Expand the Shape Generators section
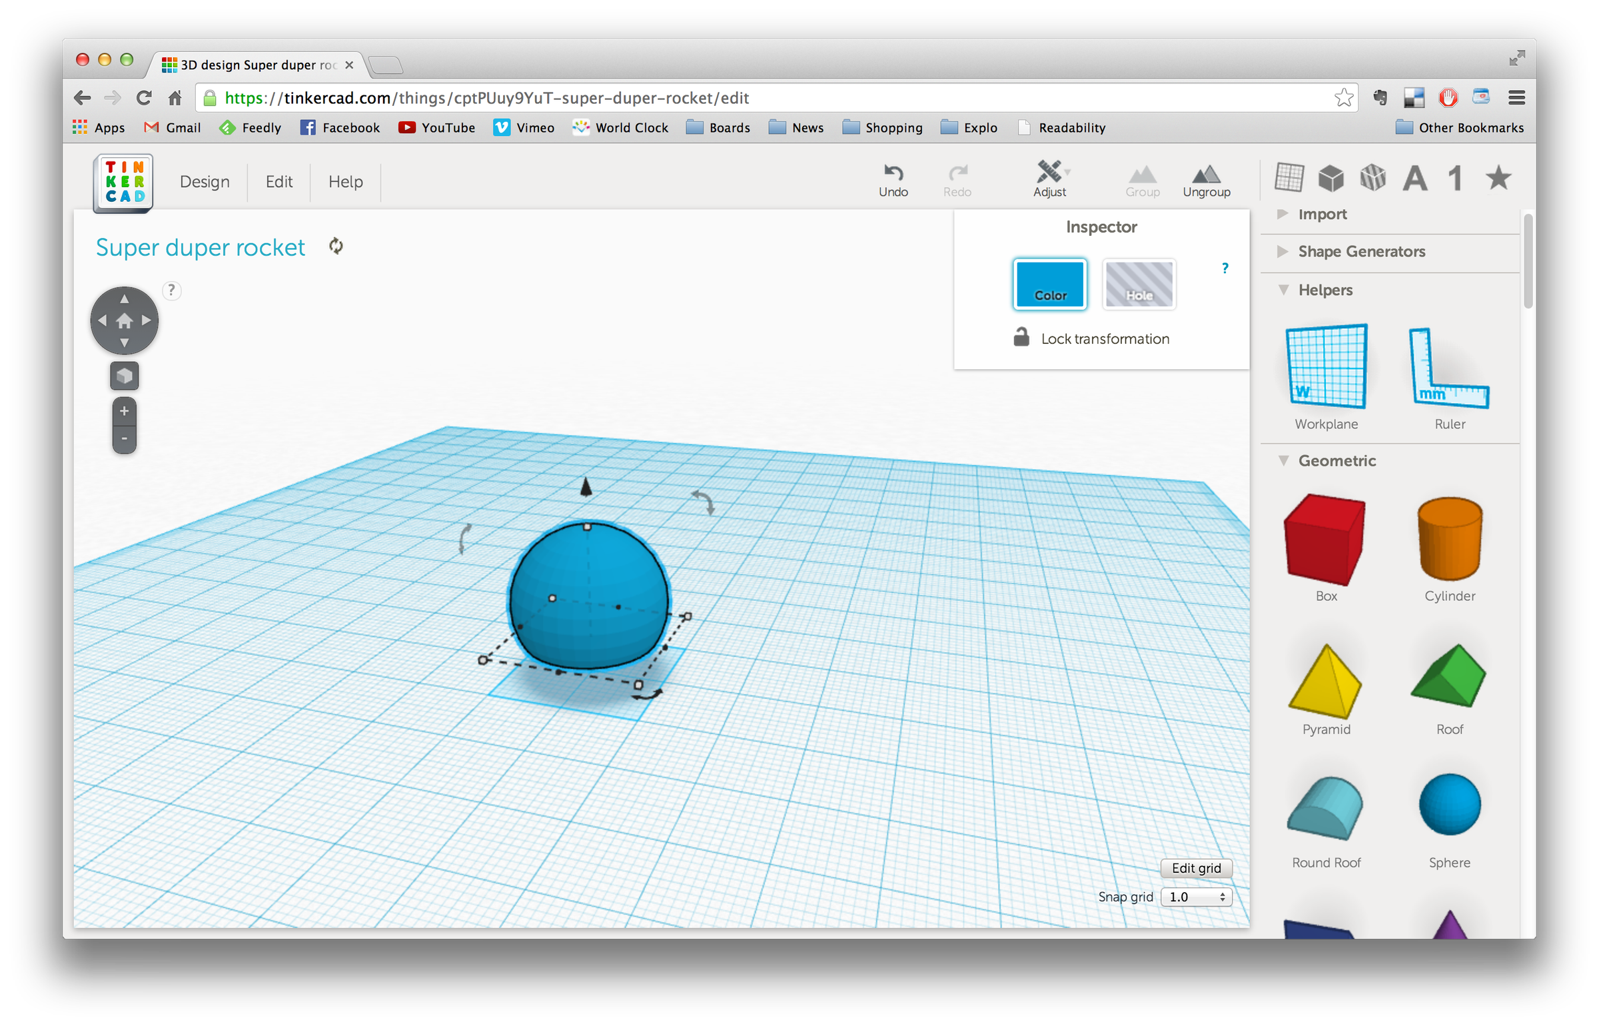This screenshot has height=1026, width=1599. (1361, 251)
